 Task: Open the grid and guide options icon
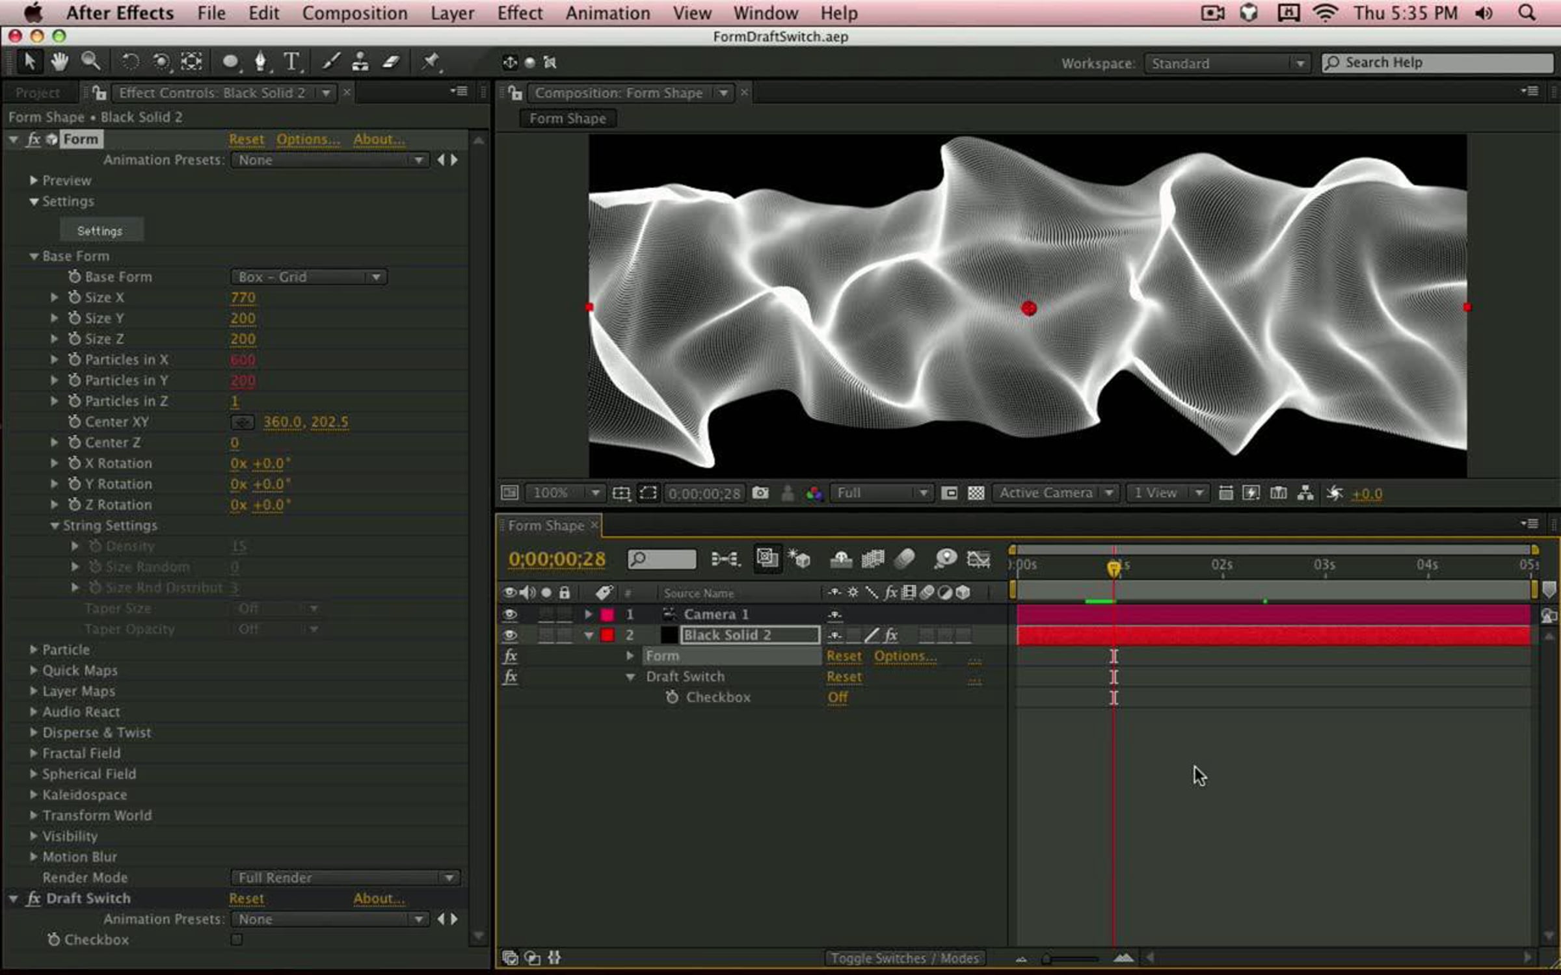[621, 493]
